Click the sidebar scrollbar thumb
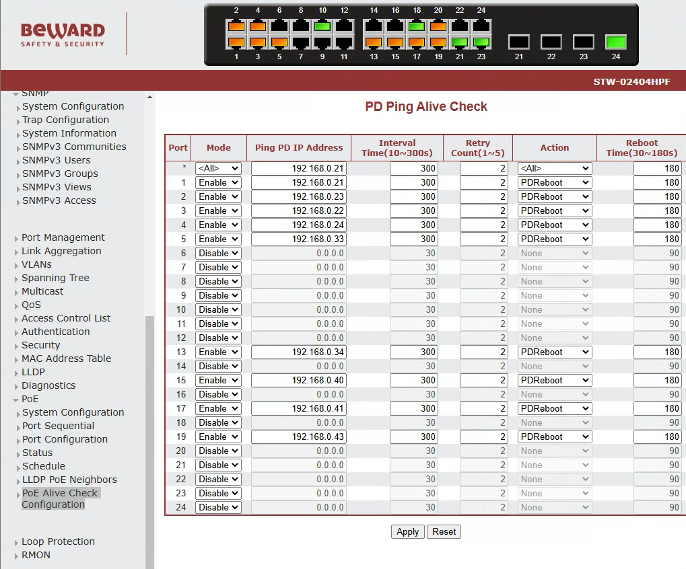 click(149, 441)
